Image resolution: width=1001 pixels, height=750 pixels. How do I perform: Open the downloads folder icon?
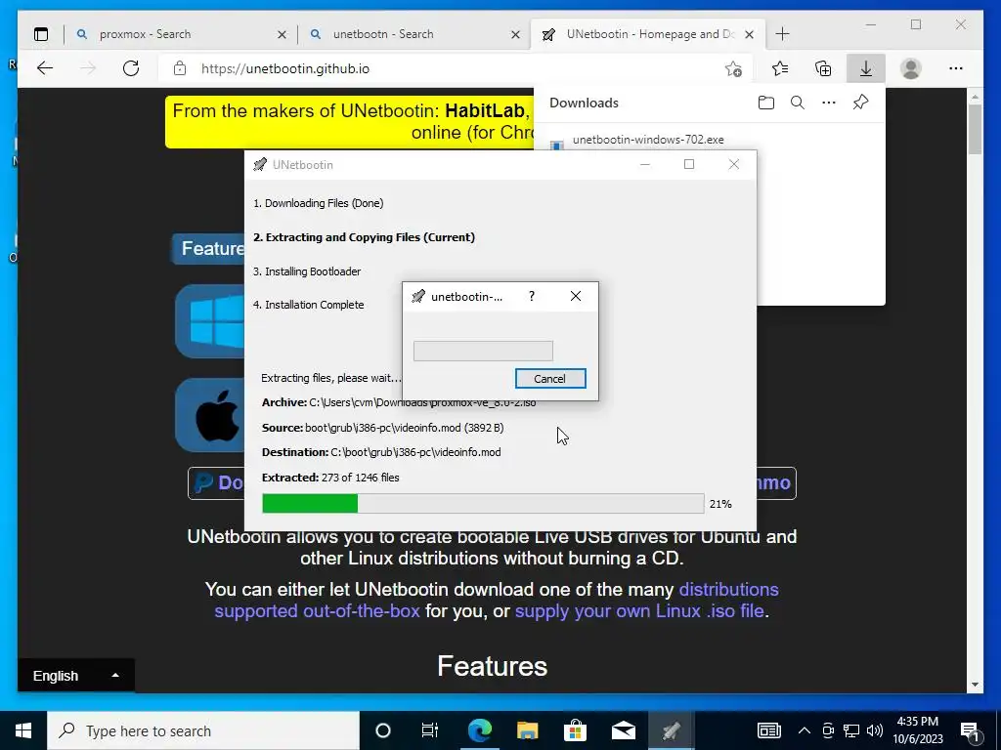pyautogui.click(x=766, y=103)
